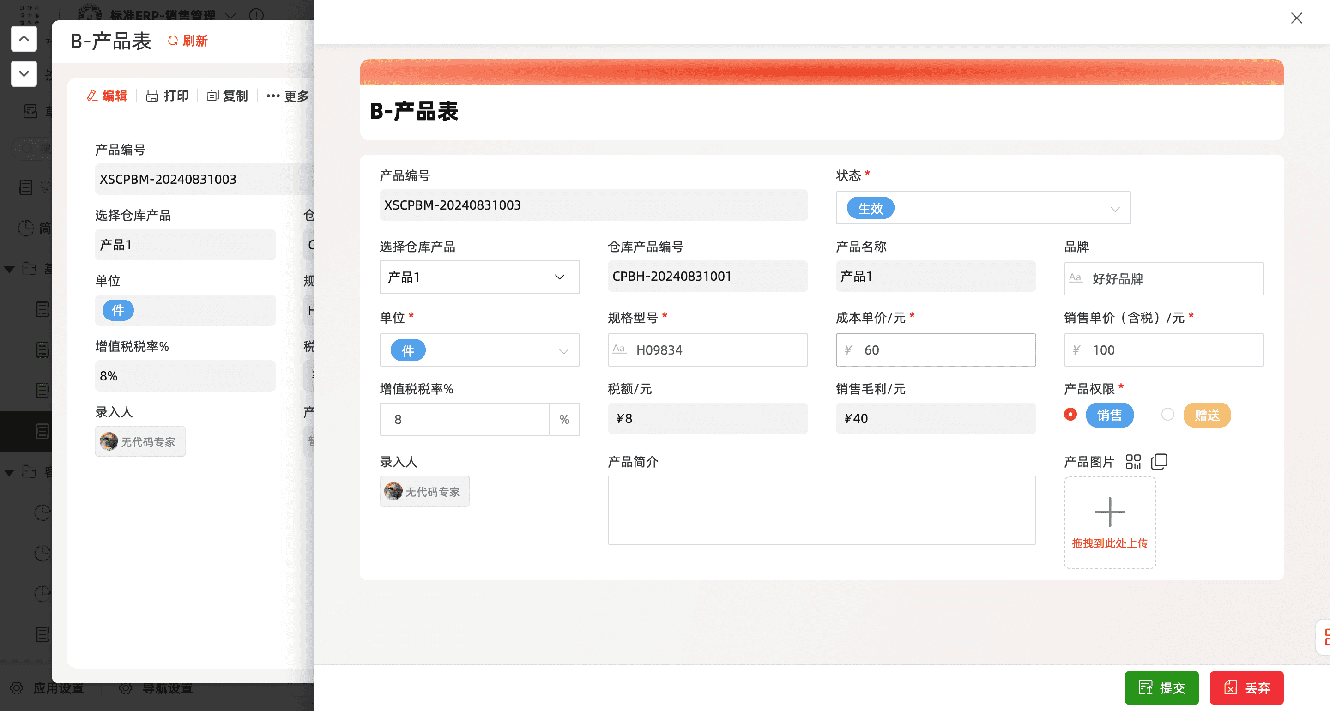Click the 打印 print icon
The width and height of the screenshot is (1330, 711).
pyautogui.click(x=152, y=96)
